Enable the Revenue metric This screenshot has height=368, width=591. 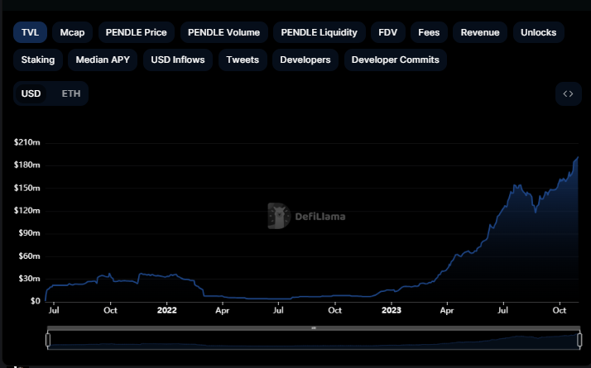click(480, 32)
